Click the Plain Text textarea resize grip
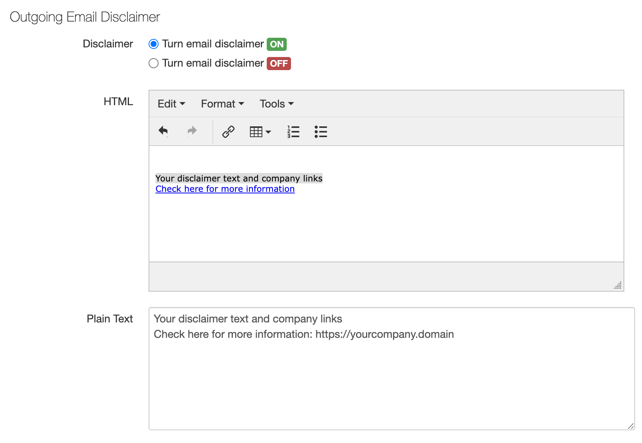Screen dimensions: 642x443 tap(630, 426)
